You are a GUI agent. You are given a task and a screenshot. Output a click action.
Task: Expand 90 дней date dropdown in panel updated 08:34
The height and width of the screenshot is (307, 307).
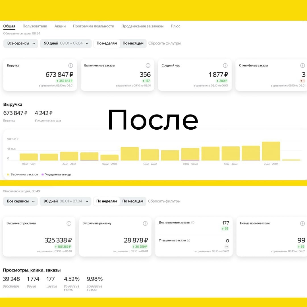[x=66, y=43]
